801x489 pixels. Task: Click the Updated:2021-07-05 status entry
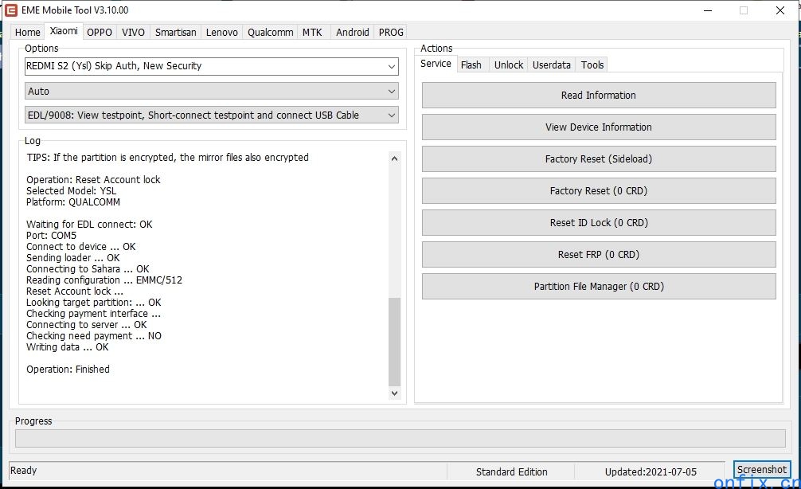(x=651, y=472)
